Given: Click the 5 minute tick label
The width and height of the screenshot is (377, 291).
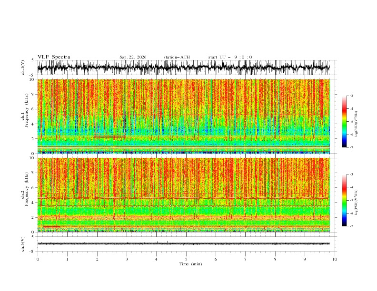Looking at the screenshot, I should [186, 259].
